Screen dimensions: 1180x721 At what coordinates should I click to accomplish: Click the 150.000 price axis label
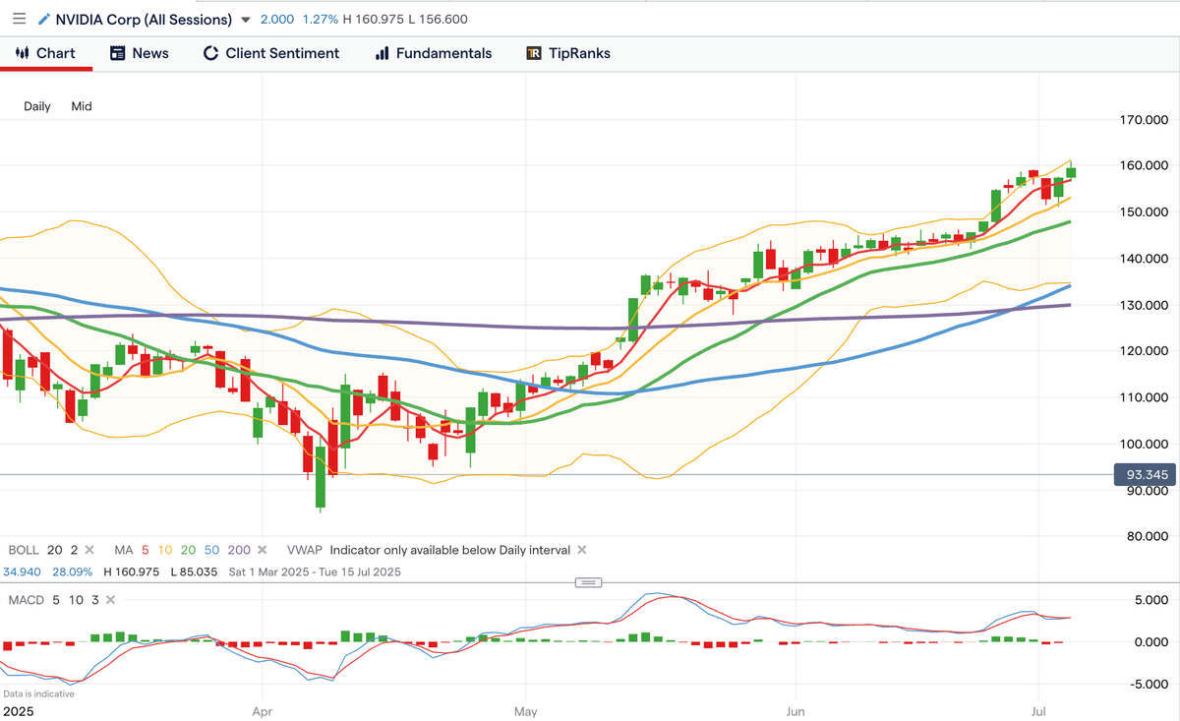1144,211
